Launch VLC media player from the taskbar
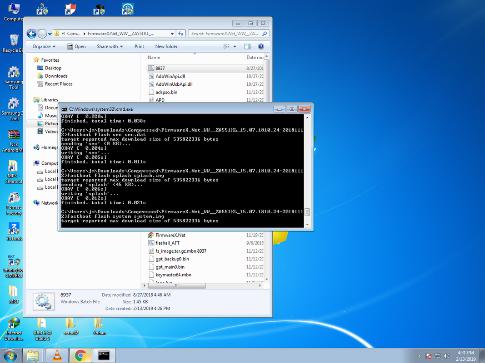 pyautogui.click(x=57, y=356)
